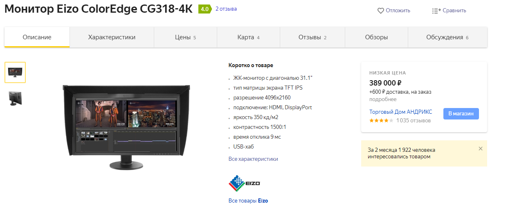The width and height of the screenshot is (526, 223).
Task: Click the heart icon next to Отложить
Action: (x=380, y=11)
